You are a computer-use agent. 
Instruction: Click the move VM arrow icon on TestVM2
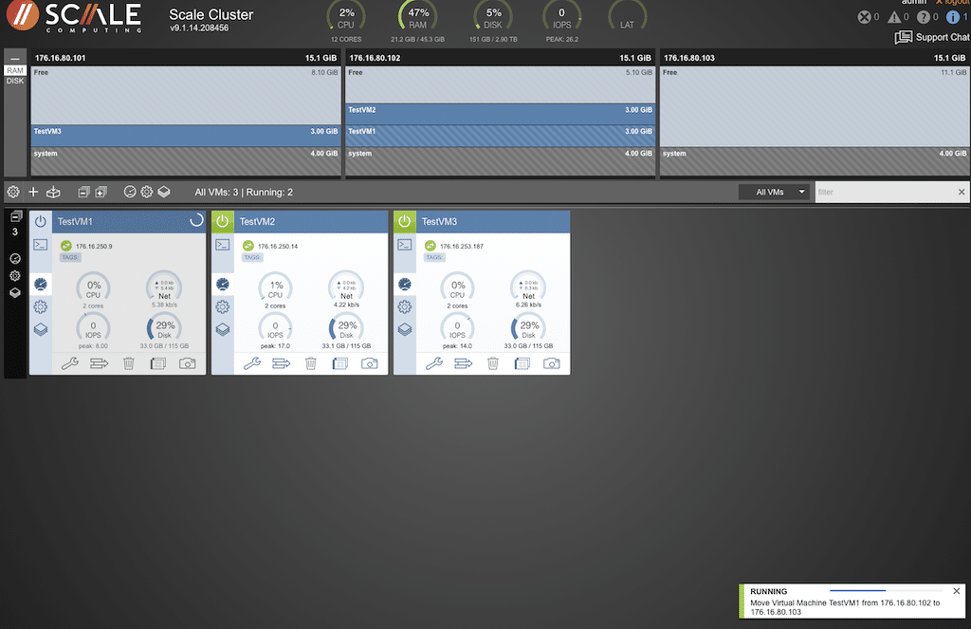click(x=281, y=363)
